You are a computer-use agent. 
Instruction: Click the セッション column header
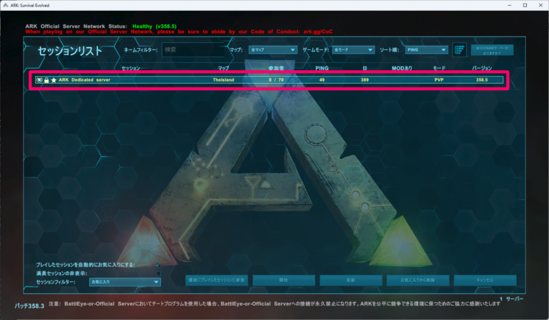click(x=131, y=68)
